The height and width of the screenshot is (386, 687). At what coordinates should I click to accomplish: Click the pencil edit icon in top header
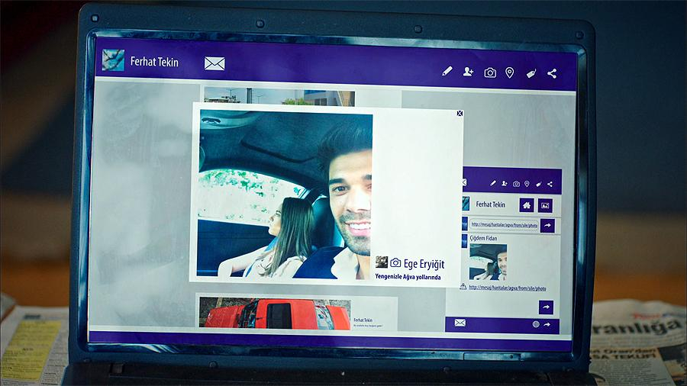click(x=447, y=72)
